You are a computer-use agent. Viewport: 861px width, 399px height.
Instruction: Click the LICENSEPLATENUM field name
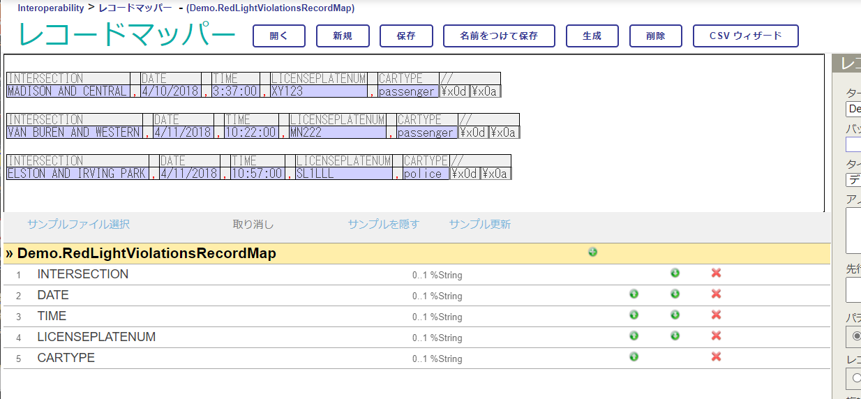(x=96, y=337)
